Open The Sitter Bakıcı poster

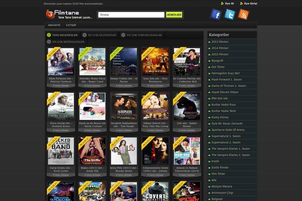pyautogui.click(x=93, y=151)
